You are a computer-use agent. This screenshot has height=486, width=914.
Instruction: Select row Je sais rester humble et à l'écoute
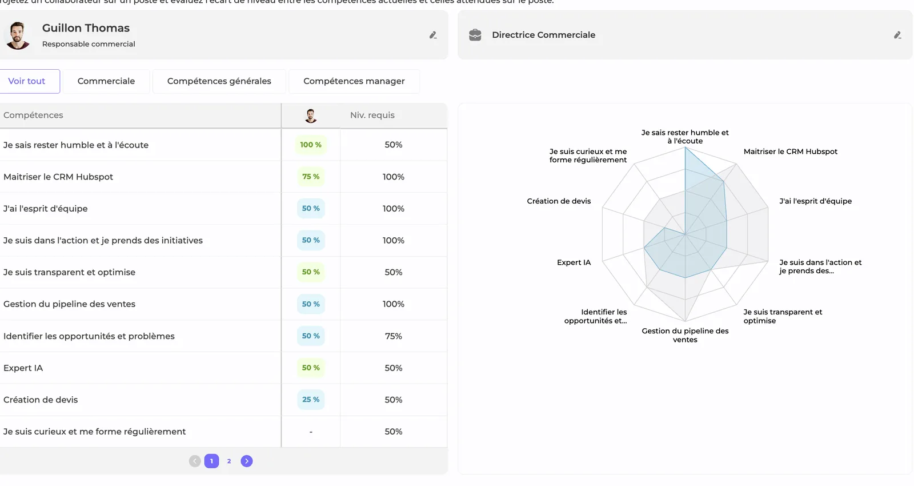point(223,145)
